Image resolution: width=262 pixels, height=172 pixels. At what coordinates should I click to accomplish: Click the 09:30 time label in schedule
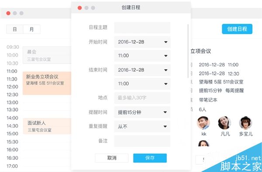coord(13,47)
